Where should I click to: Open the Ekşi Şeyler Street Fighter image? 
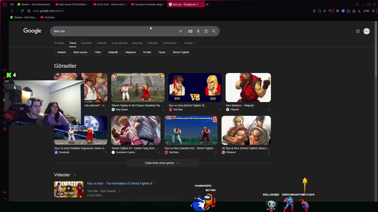[x=138, y=87]
